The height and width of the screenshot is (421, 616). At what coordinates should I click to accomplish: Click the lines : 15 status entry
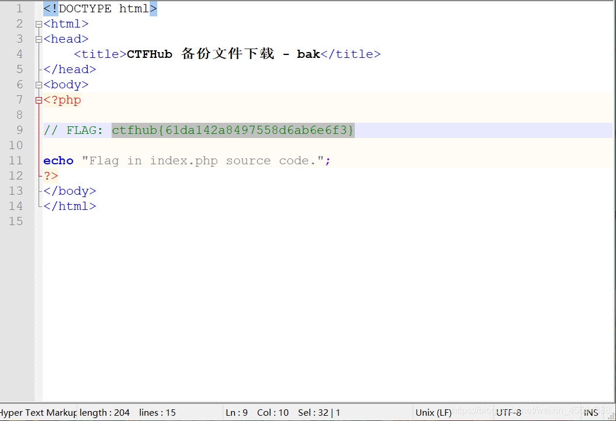158,413
